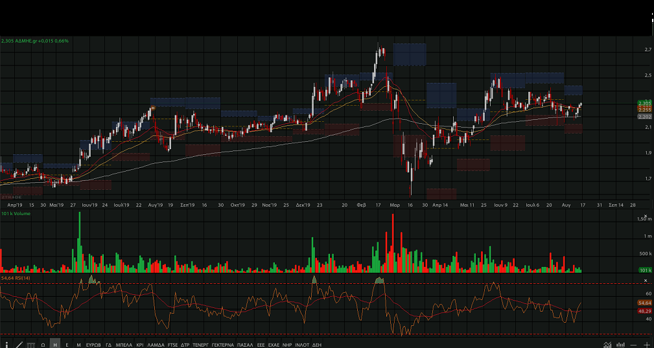This screenshot has height=348, width=654.
Task: Click the chart type icon bottom right
Action: pyautogui.click(x=607, y=345)
